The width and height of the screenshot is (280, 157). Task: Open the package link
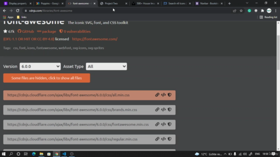pyautogui.click(x=46, y=31)
